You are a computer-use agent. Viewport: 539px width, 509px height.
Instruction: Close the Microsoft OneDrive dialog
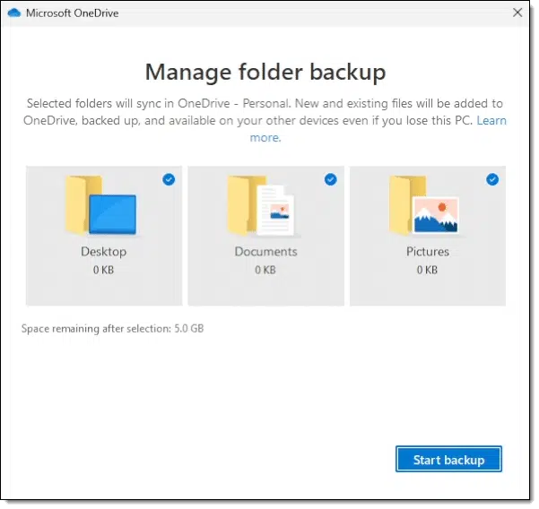coord(517,13)
